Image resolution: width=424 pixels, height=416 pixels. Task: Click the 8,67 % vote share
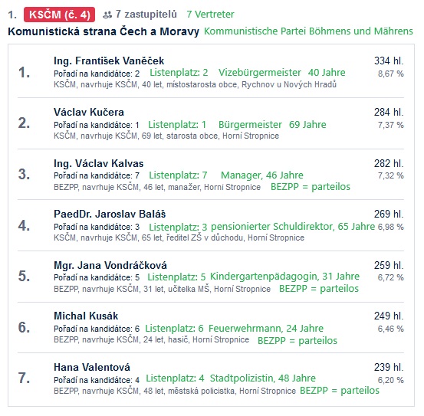coord(391,74)
